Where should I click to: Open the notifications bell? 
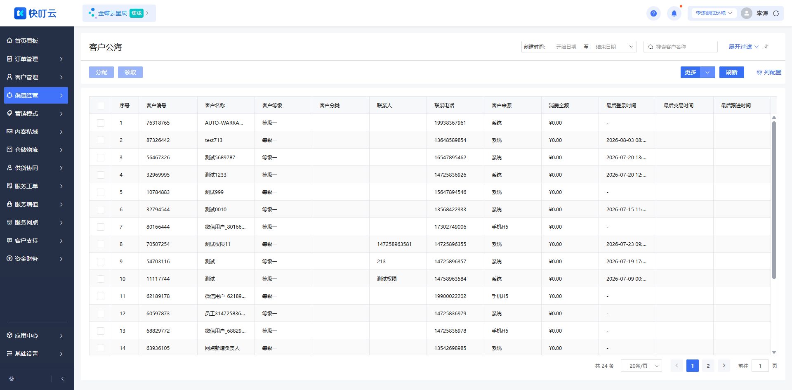(674, 13)
